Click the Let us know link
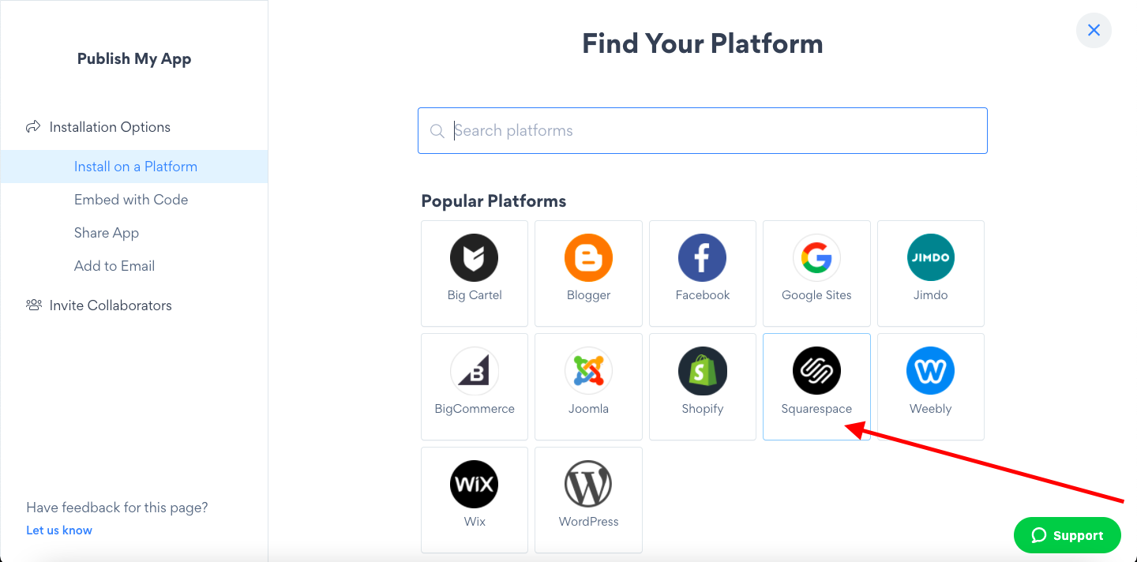This screenshot has width=1137, height=562. (59, 530)
